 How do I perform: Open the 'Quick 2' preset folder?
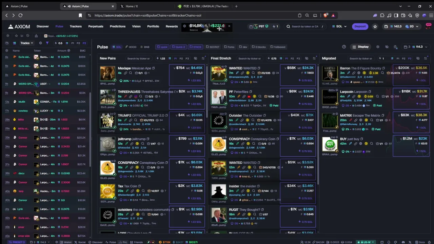[179, 47]
